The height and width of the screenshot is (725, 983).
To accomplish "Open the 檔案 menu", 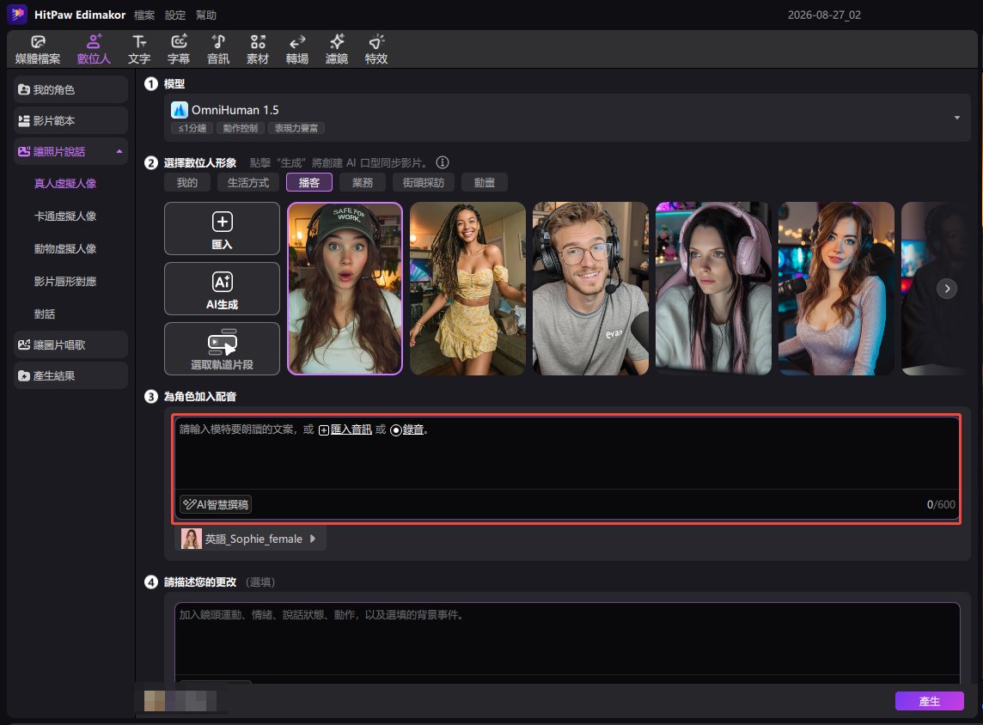I will point(144,15).
